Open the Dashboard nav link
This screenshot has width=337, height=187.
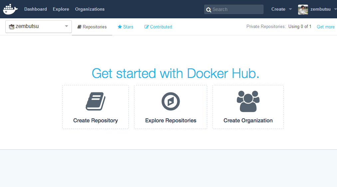click(x=36, y=9)
